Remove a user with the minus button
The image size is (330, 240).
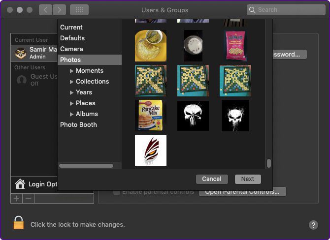(x=29, y=198)
